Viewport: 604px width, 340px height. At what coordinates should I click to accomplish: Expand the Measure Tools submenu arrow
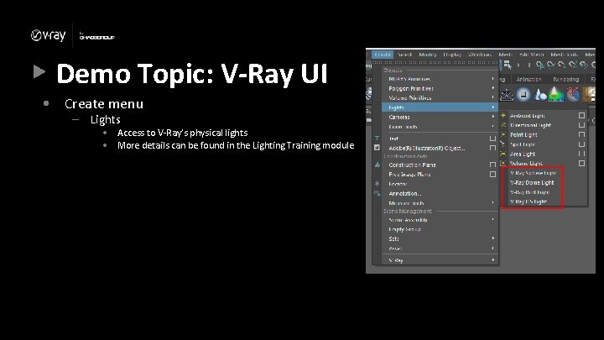[493, 203]
